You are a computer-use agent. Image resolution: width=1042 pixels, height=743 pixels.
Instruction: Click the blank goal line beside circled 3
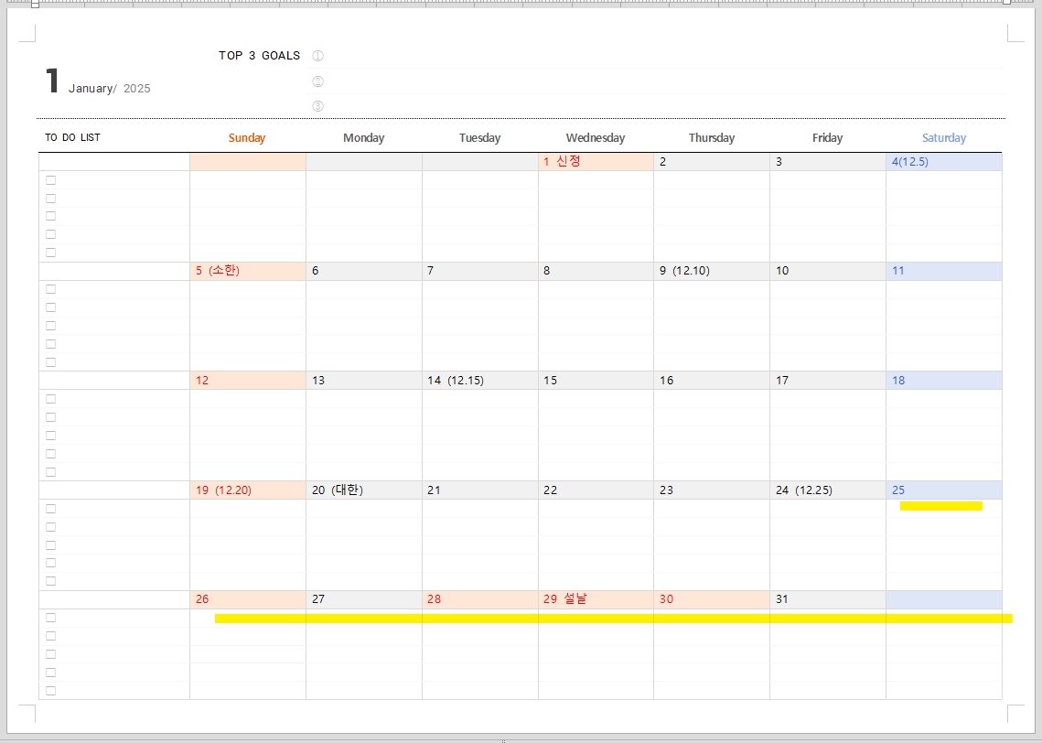pos(664,105)
